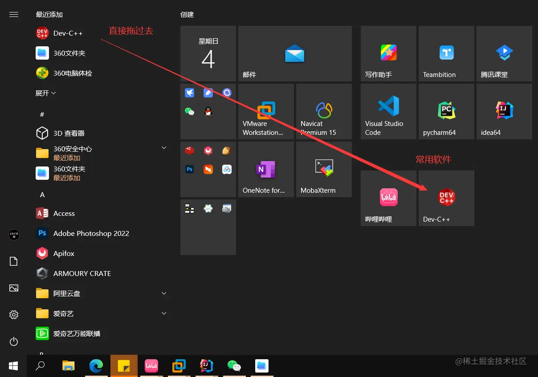Launch the 哔哩哔哩 tile
Viewport: 538px width, 377px height.
(388, 198)
